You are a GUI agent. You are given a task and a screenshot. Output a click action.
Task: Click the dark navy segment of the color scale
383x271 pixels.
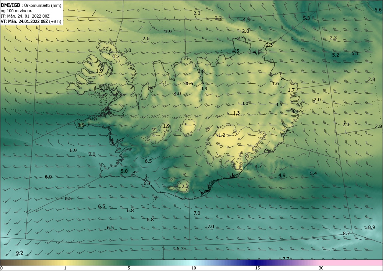pos(255,263)
